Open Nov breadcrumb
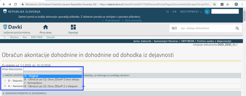Viewport: 246px width, 96px height. [x=25, y=37]
